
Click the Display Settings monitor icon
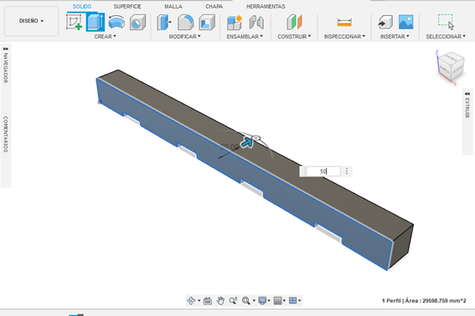(x=262, y=301)
